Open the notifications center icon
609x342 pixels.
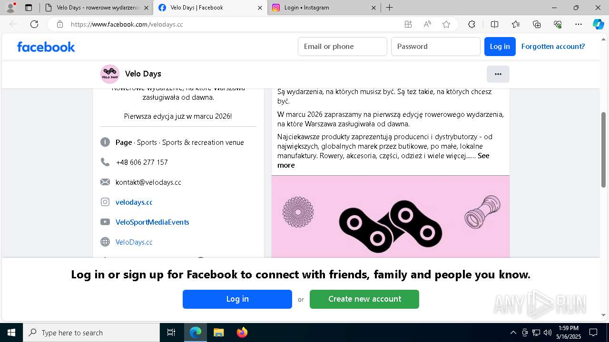[593, 332]
